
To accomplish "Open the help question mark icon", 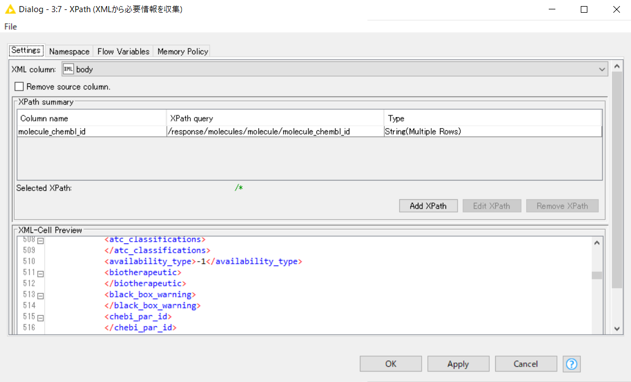I will pos(571,364).
